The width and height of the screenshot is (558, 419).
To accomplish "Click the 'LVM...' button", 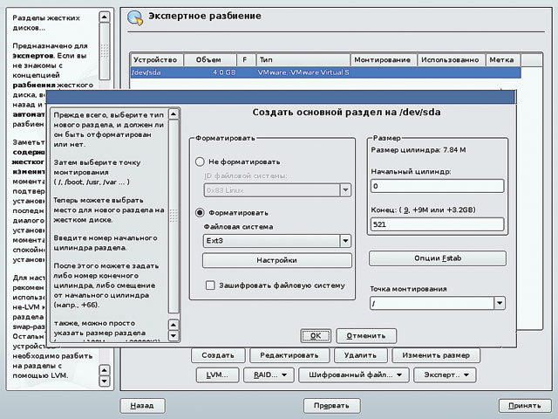I will point(217,375).
